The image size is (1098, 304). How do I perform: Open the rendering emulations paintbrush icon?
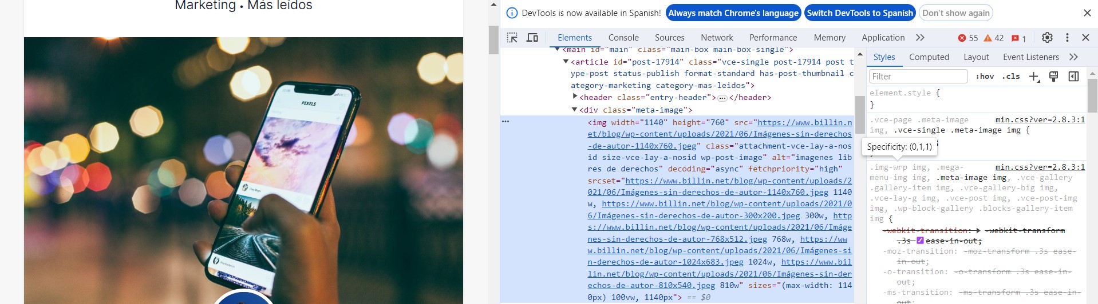click(1053, 77)
